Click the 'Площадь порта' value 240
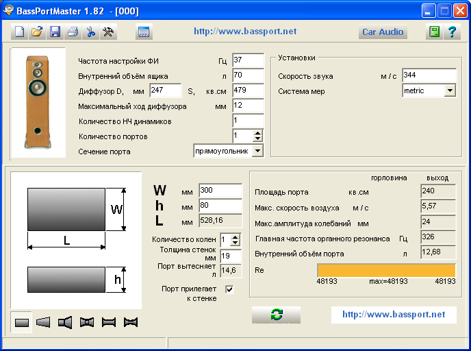 pyautogui.click(x=438, y=191)
